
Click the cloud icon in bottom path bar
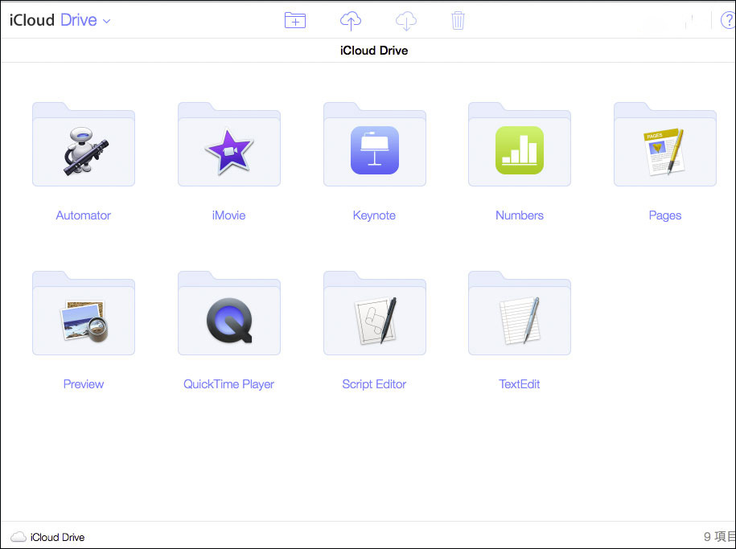(19, 537)
